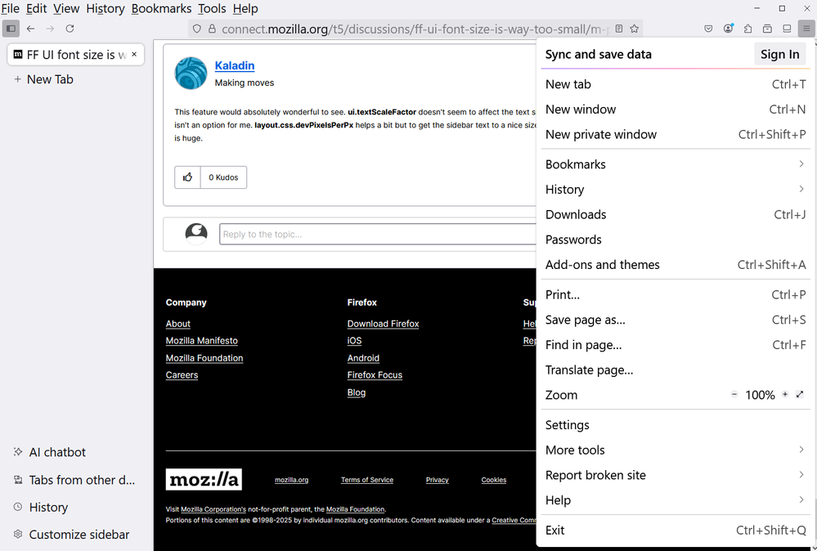Expand the More tools submenu
The image size is (817, 551).
pyautogui.click(x=801, y=450)
